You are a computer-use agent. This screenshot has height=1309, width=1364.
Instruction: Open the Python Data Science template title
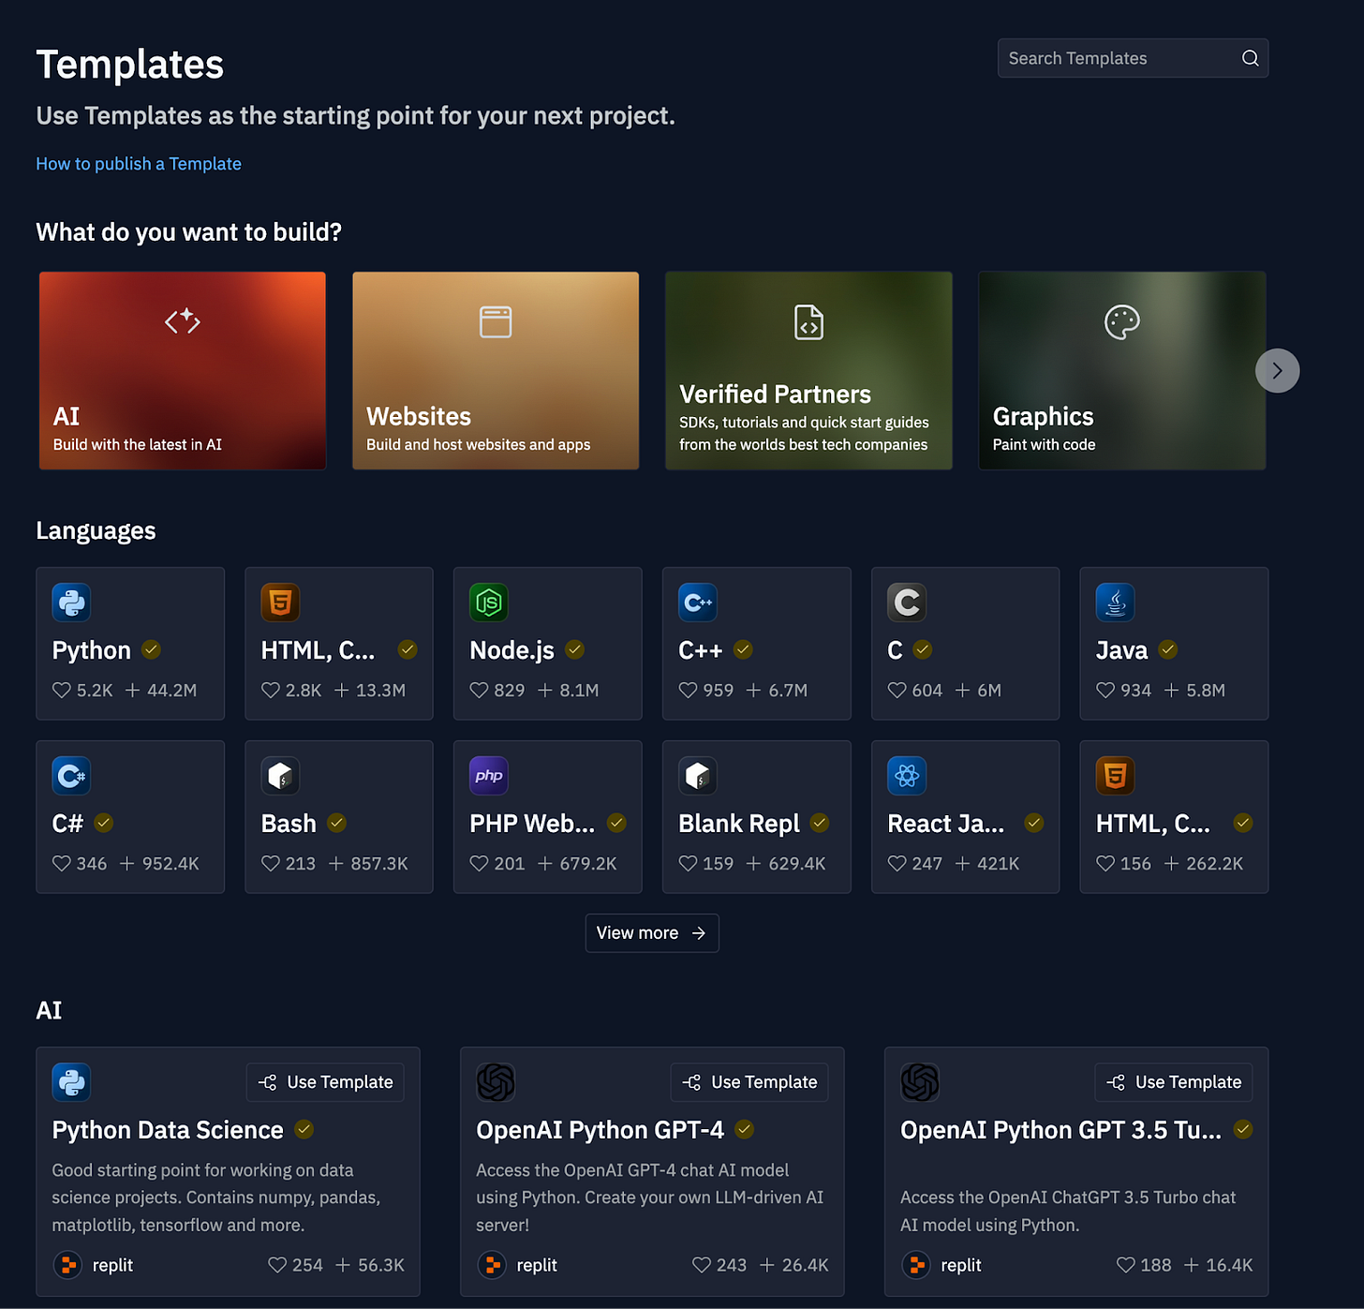pos(168,1130)
